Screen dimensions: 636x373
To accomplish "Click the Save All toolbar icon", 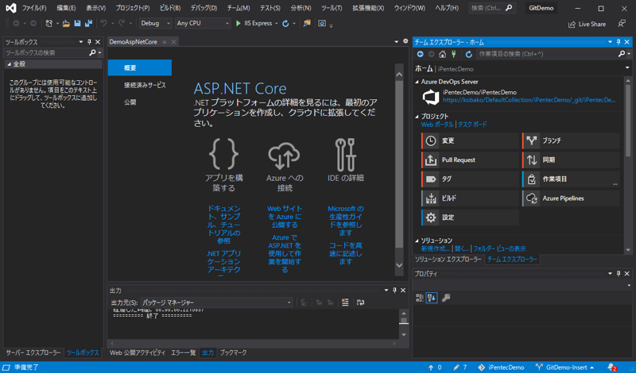I will click(88, 24).
